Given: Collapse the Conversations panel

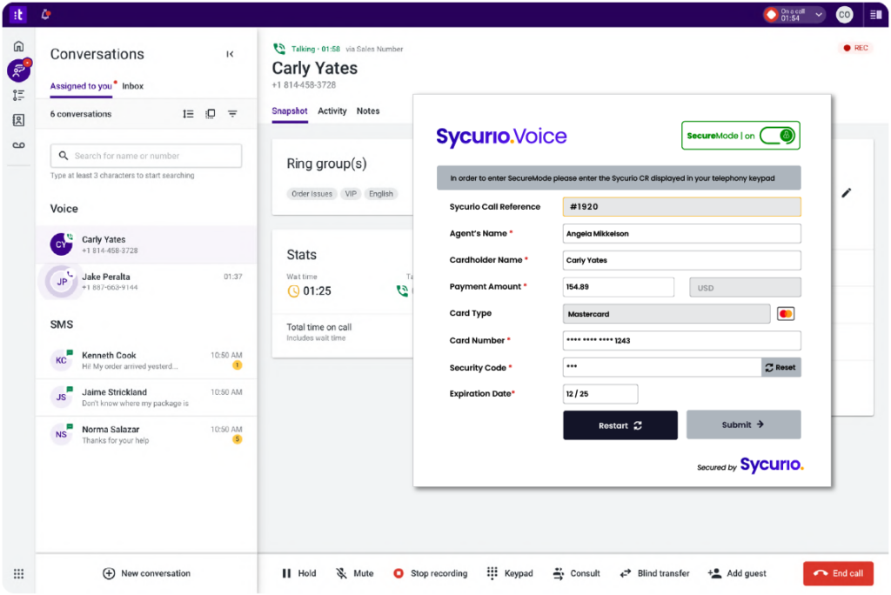Looking at the screenshot, I should pos(230,54).
